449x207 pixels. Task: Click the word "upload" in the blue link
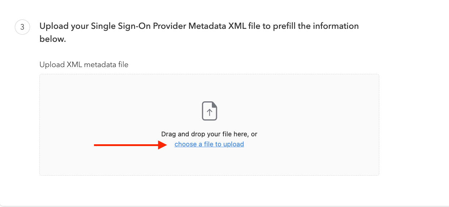pos(234,144)
